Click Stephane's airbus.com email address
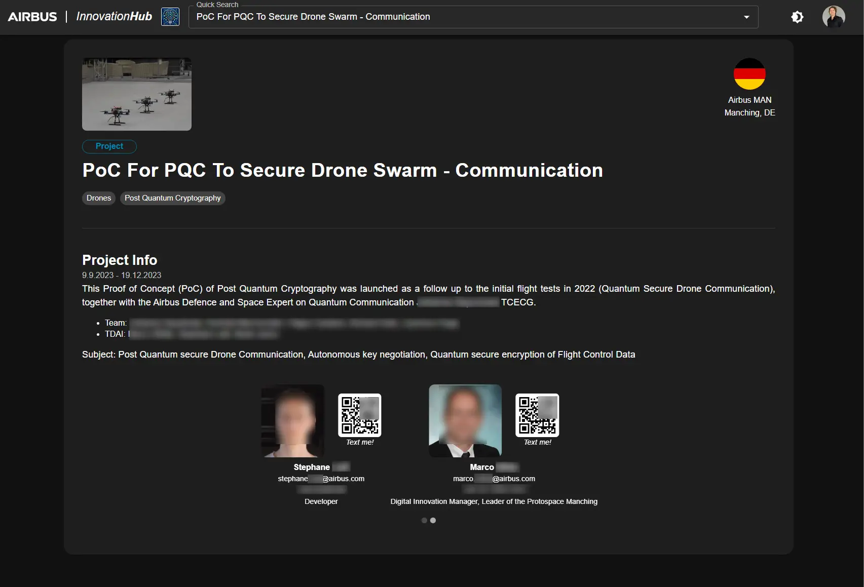Screen dimensions: 864x587 [x=321, y=479]
